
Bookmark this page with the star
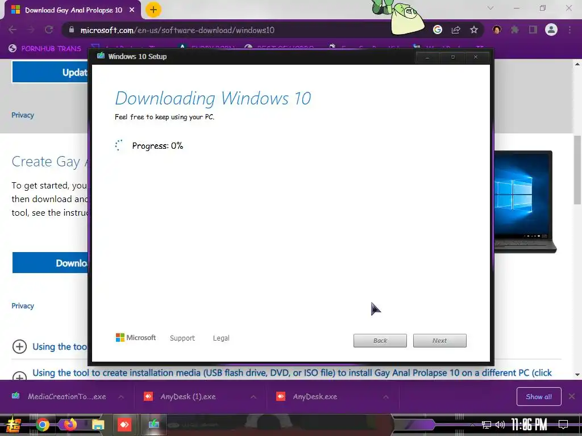474,30
